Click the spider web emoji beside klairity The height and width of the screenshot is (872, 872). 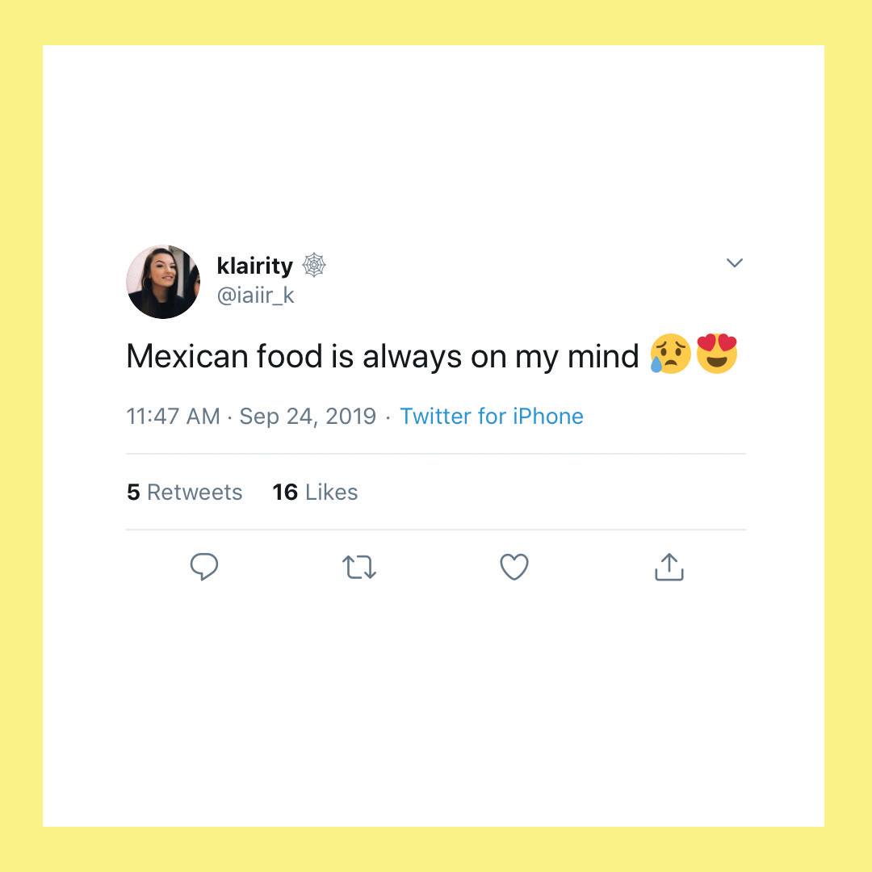pos(314,265)
